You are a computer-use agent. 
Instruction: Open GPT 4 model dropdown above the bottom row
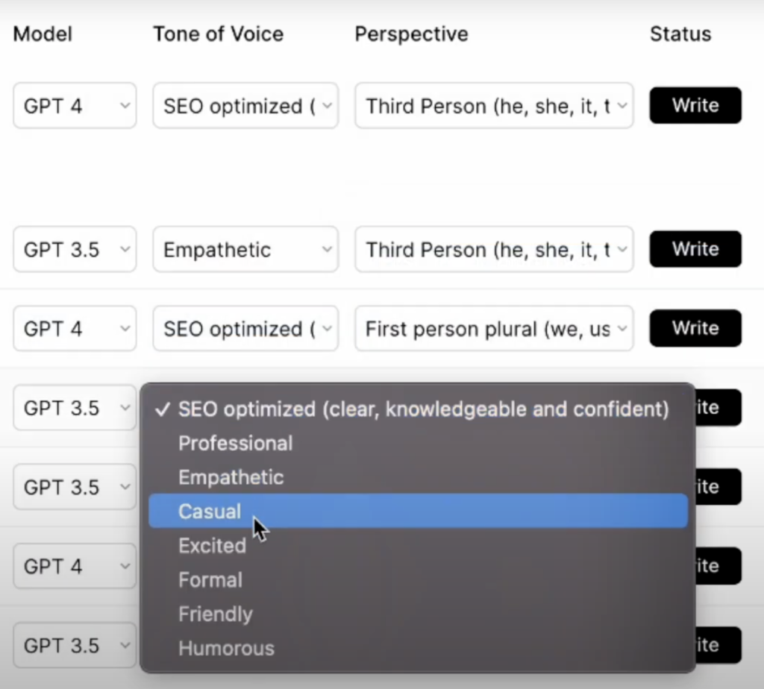[x=75, y=567]
